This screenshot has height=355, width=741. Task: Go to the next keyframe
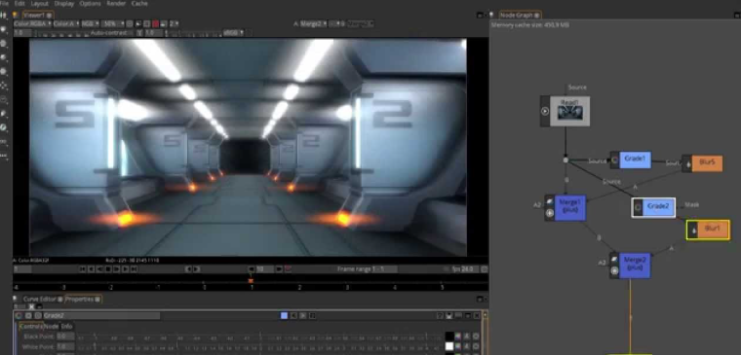pyautogui.click(x=196, y=269)
